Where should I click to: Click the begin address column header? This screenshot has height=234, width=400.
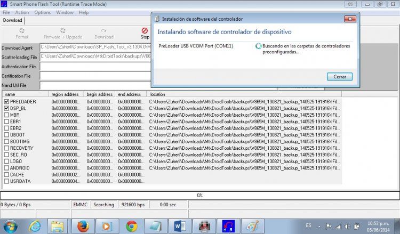click(x=100, y=94)
